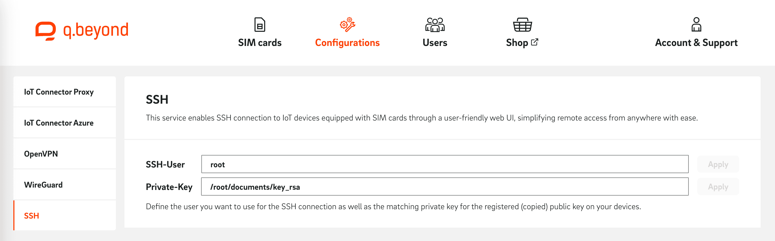The width and height of the screenshot is (775, 241).
Task: Open IoT Connector Proxy configuration
Action: tap(59, 92)
